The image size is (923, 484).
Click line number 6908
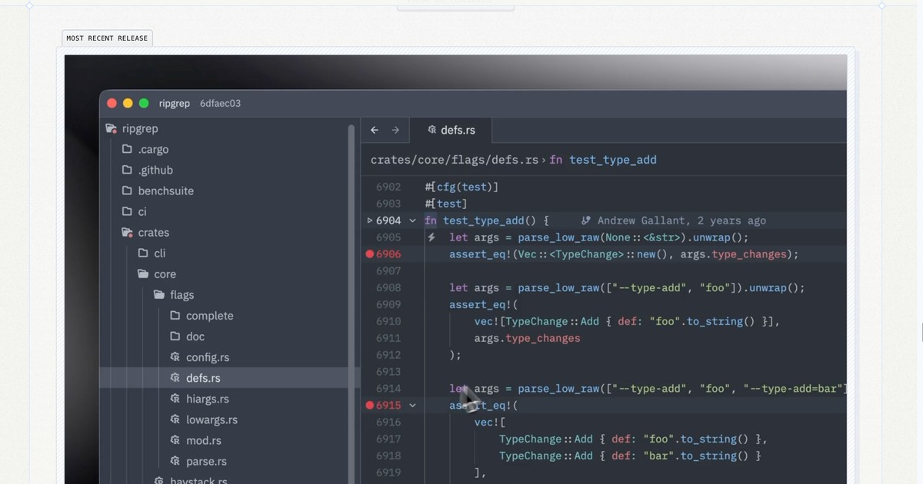click(388, 287)
